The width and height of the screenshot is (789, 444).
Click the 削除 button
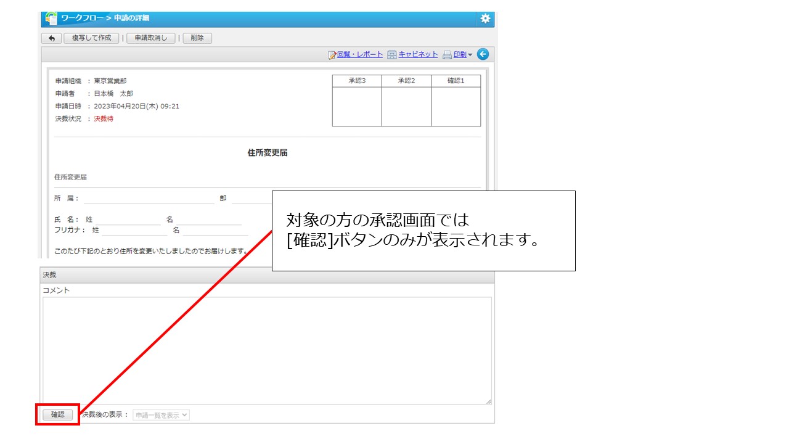coord(197,38)
